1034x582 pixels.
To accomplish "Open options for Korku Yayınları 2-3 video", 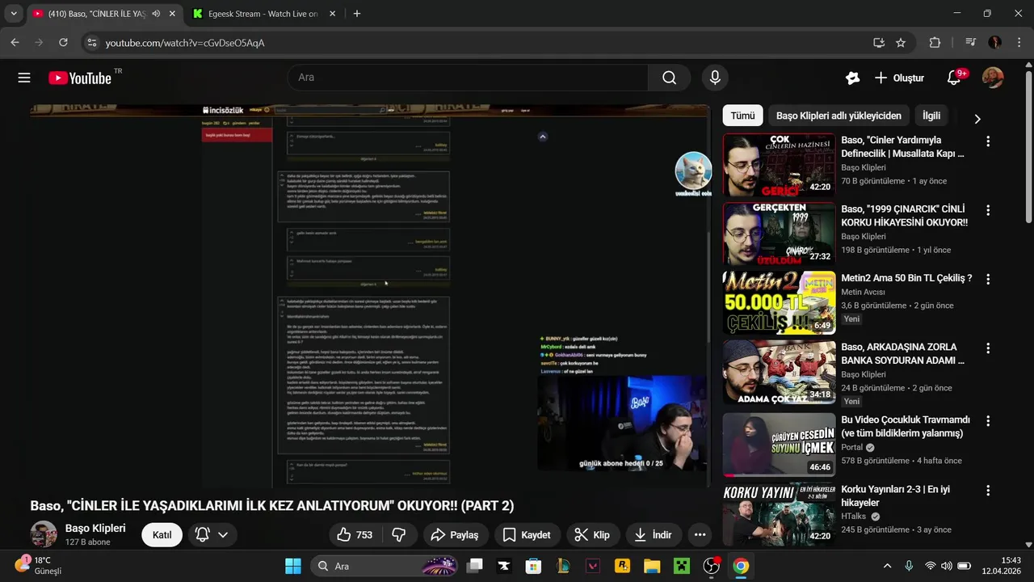I will (987, 491).
